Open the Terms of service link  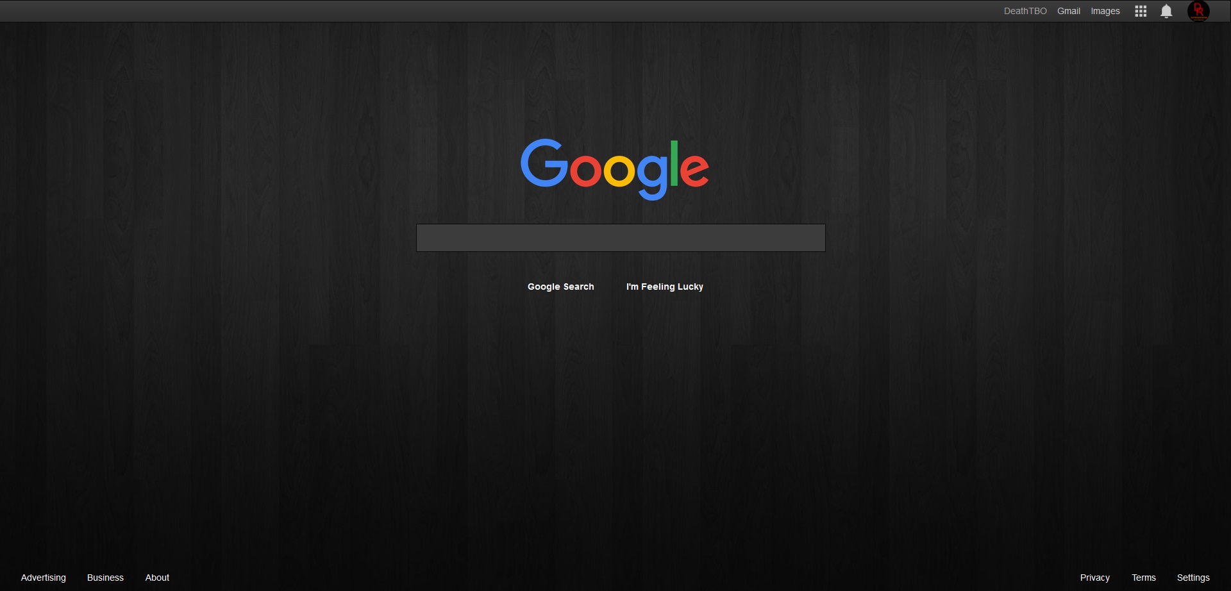(x=1145, y=578)
